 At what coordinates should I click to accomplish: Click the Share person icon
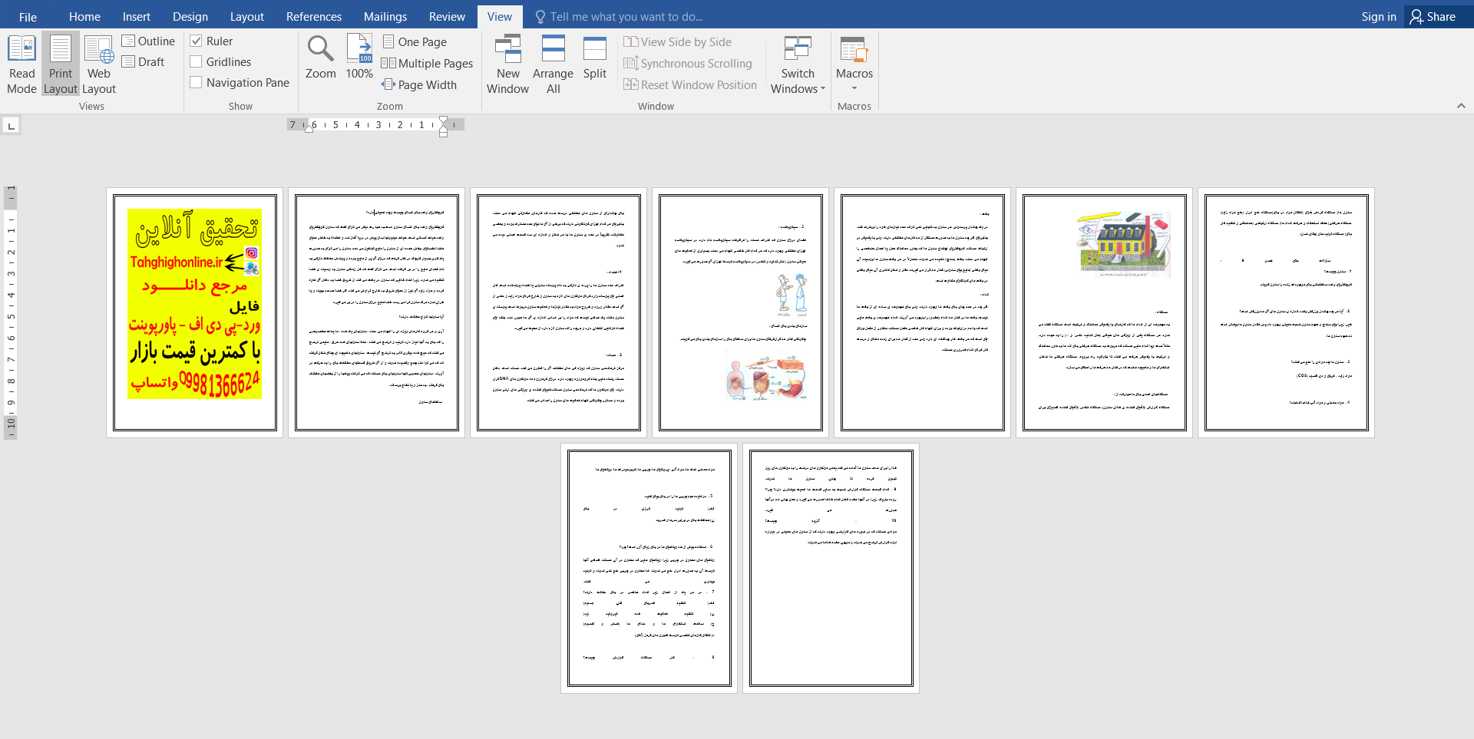click(1416, 16)
